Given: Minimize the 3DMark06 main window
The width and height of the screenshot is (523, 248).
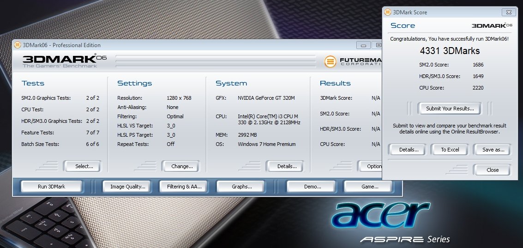Looking at the screenshot, I should point(363,45).
